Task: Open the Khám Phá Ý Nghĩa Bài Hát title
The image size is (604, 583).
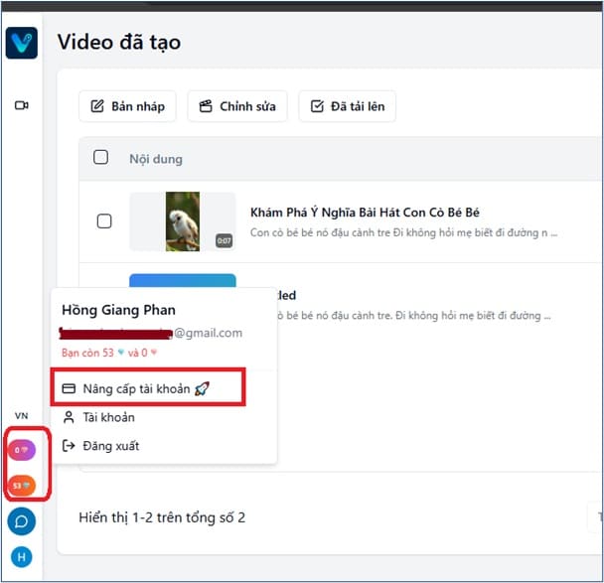Action: (365, 213)
